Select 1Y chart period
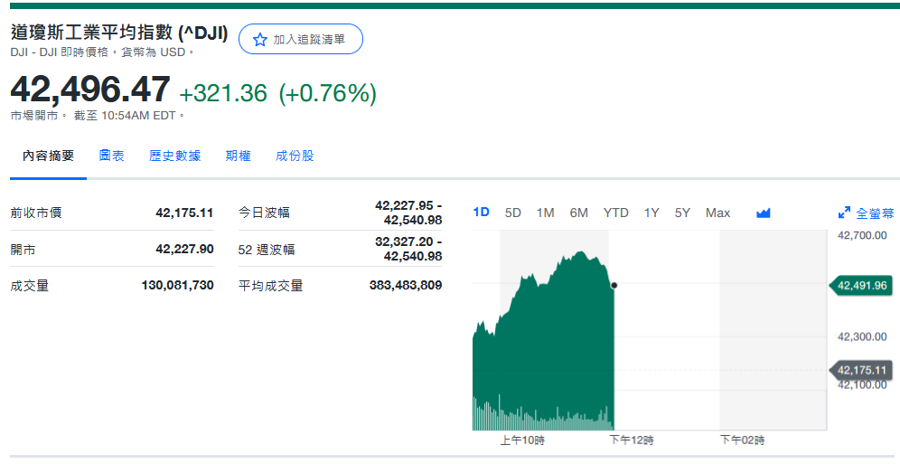This screenshot has height=464, width=900. click(652, 213)
